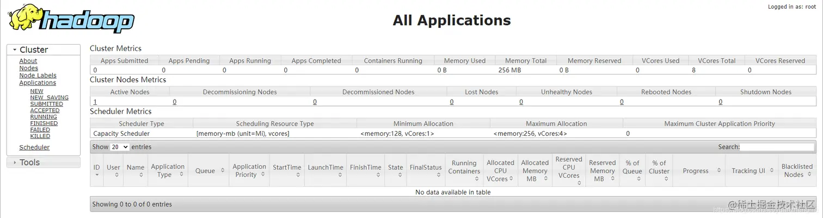The width and height of the screenshot is (823, 218).
Task: Expand the Tools sidebar section
Action: click(44, 163)
